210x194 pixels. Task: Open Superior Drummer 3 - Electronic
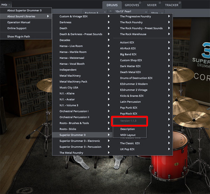click(x=82, y=141)
